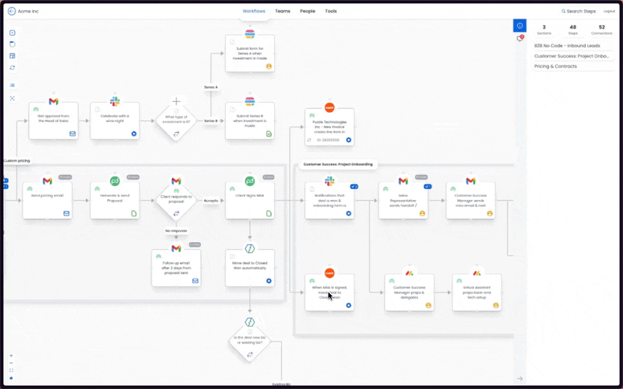The image size is (623, 389).
Task: Click the 48 Steps counter
Action: [572, 30]
